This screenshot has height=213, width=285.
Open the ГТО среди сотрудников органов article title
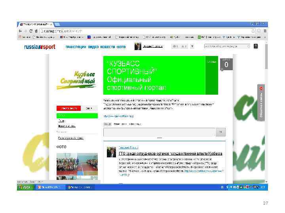[171, 153]
